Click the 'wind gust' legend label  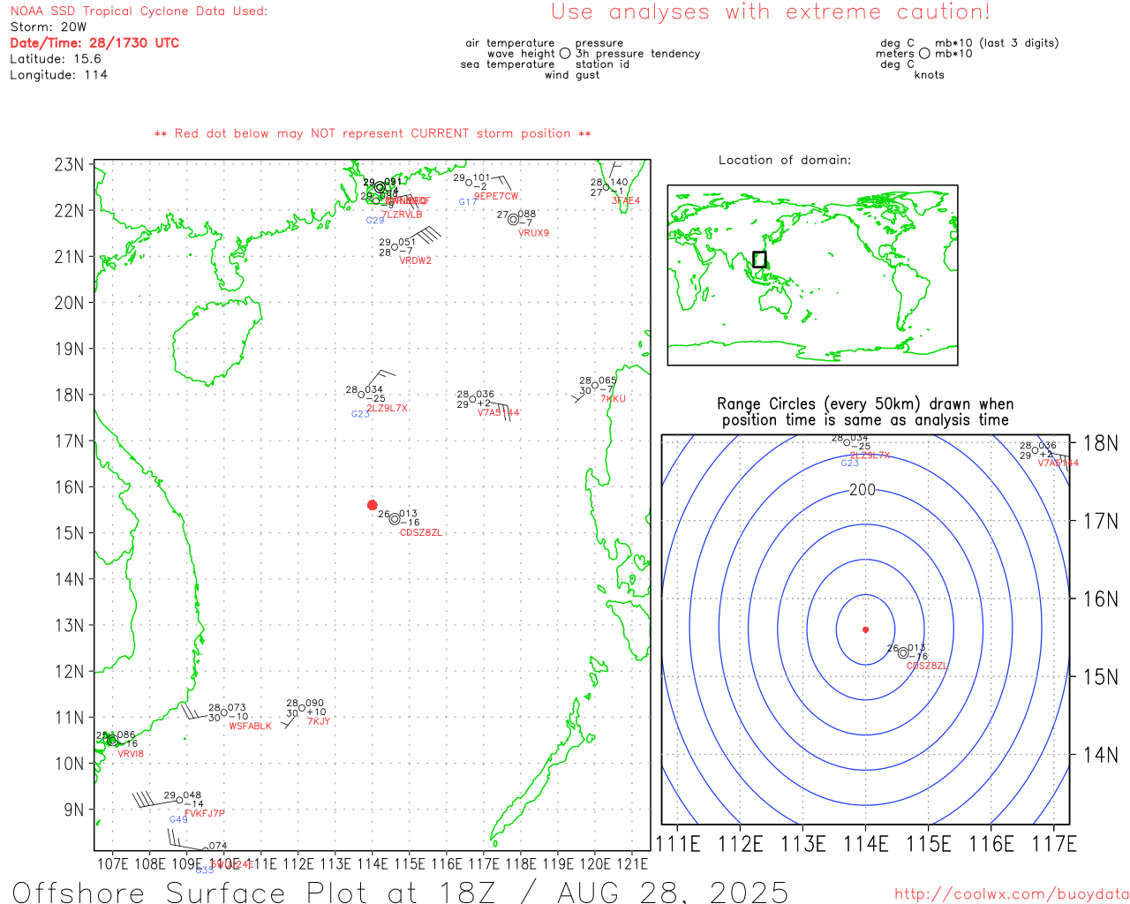(x=572, y=75)
